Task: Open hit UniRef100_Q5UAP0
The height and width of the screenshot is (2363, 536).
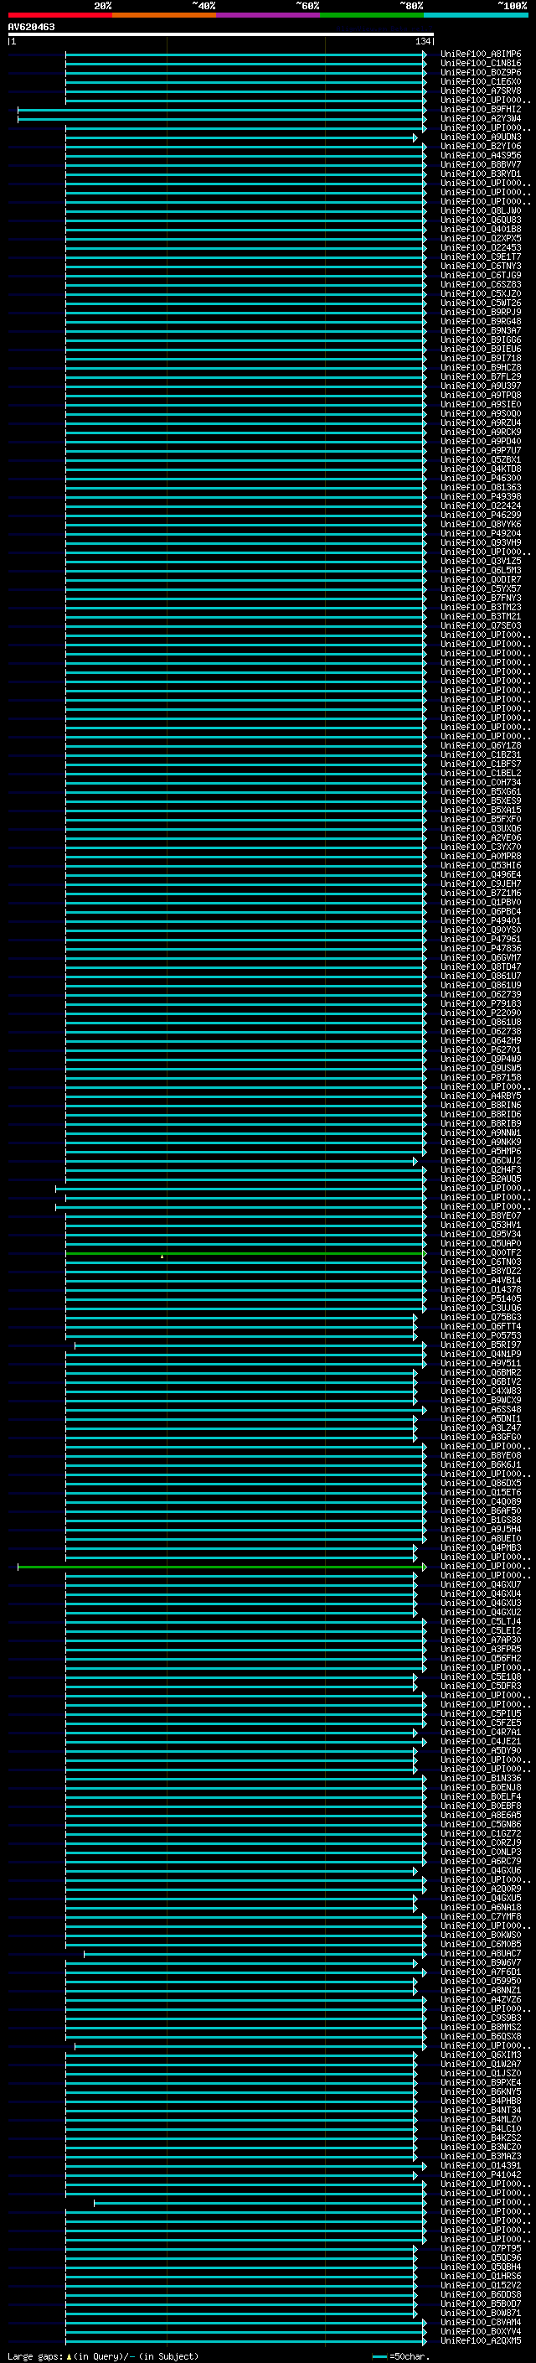Action: point(481,1244)
